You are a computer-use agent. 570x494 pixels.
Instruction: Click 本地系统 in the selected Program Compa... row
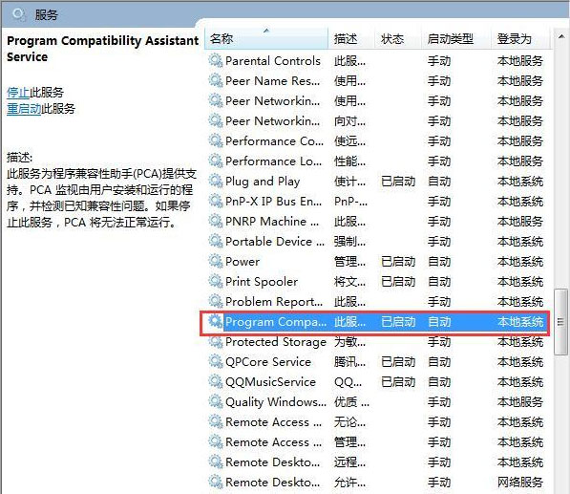(x=520, y=322)
